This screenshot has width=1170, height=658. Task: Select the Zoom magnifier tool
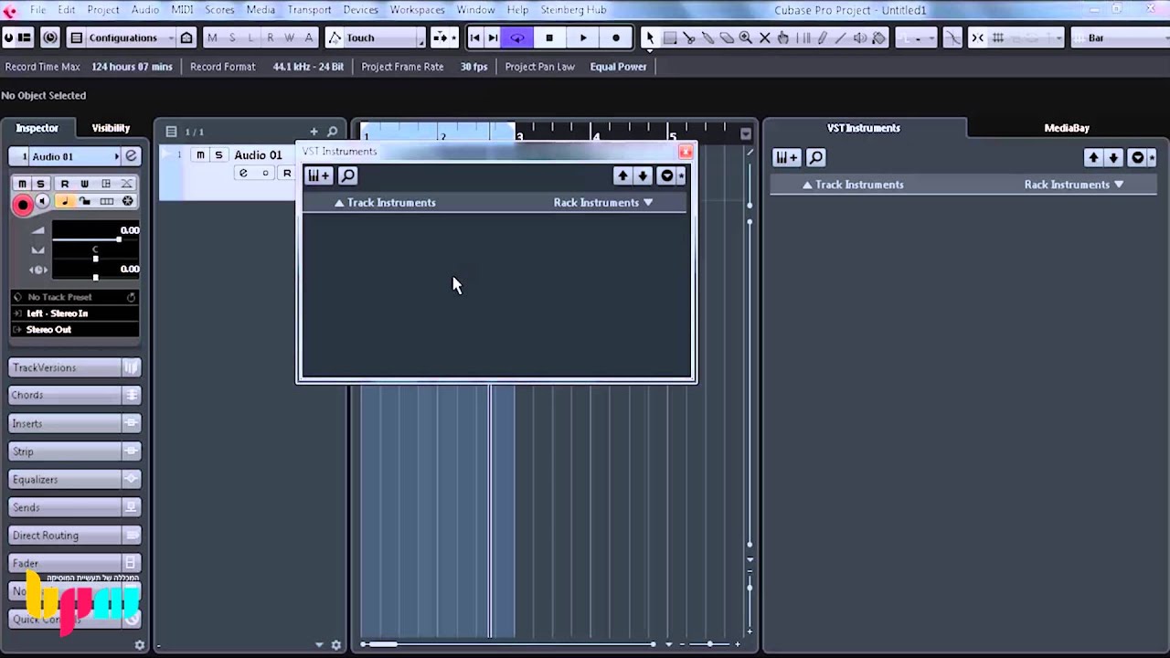click(x=746, y=37)
